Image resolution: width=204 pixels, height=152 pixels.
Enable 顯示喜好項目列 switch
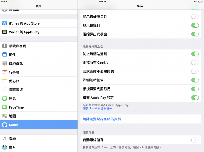[195, 17]
